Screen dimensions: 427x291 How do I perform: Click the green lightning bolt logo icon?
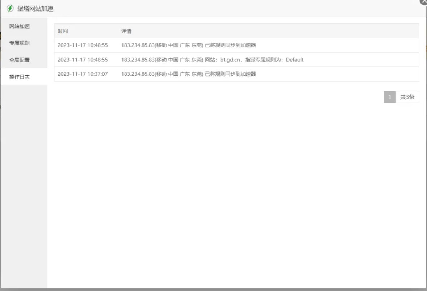10,8
